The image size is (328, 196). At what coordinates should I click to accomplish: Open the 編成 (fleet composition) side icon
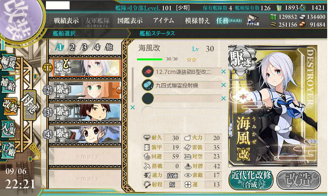(8, 62)
